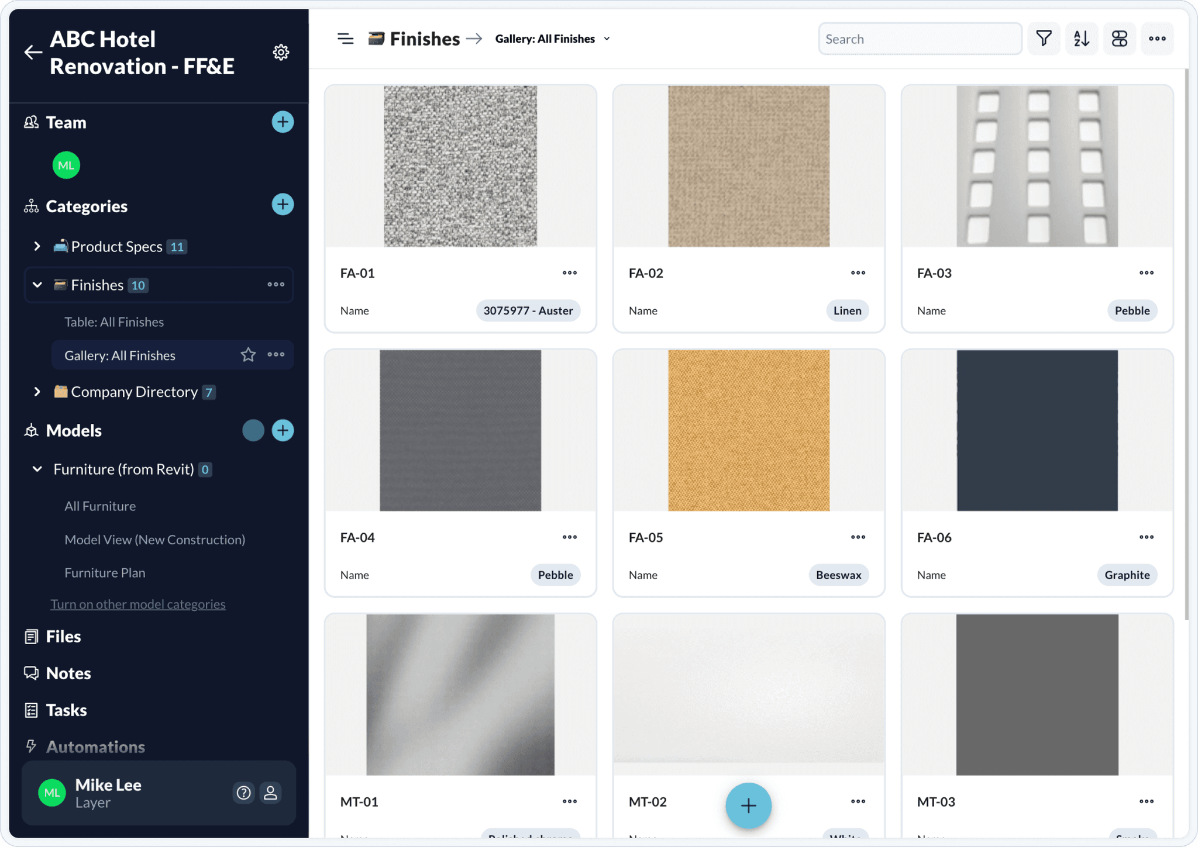Open the help question mark icon
1198x847 pixels.
coord(244,793)
